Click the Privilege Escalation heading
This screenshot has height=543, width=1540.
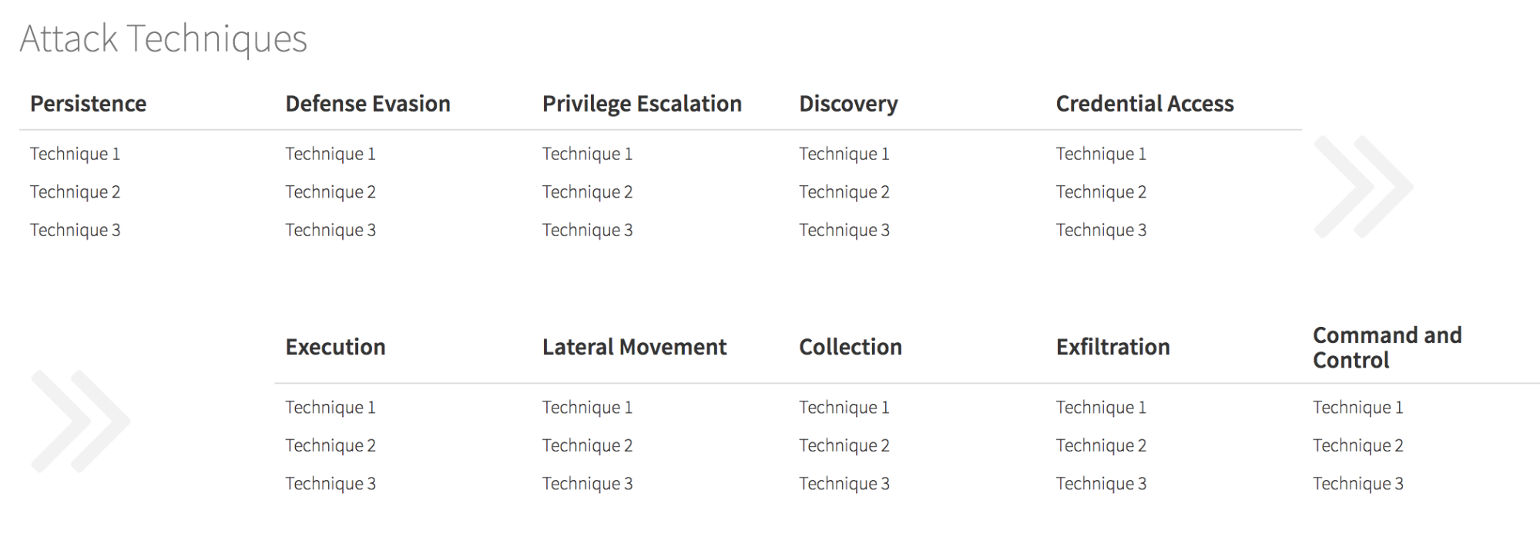(642, 104)
